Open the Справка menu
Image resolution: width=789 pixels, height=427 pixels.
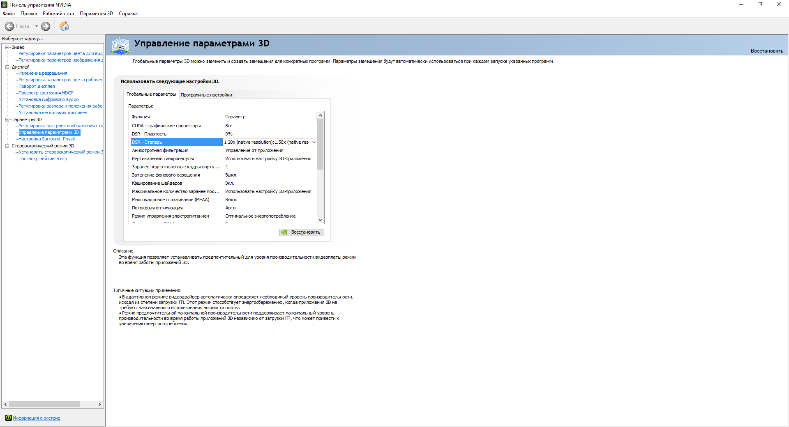click(x=128, y=14)
